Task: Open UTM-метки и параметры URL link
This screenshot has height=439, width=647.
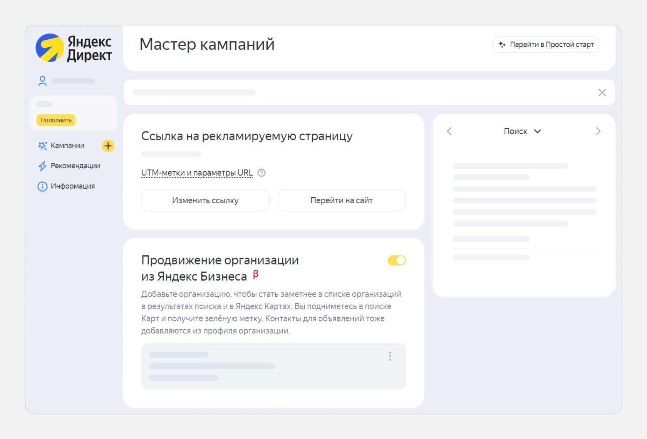Action: tap(196, 173)
